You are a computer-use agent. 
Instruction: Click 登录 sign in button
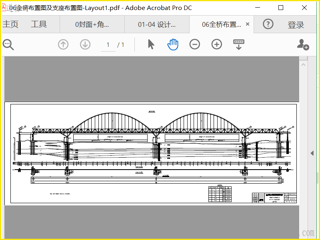pyautogui.click(x=296, y=25)
